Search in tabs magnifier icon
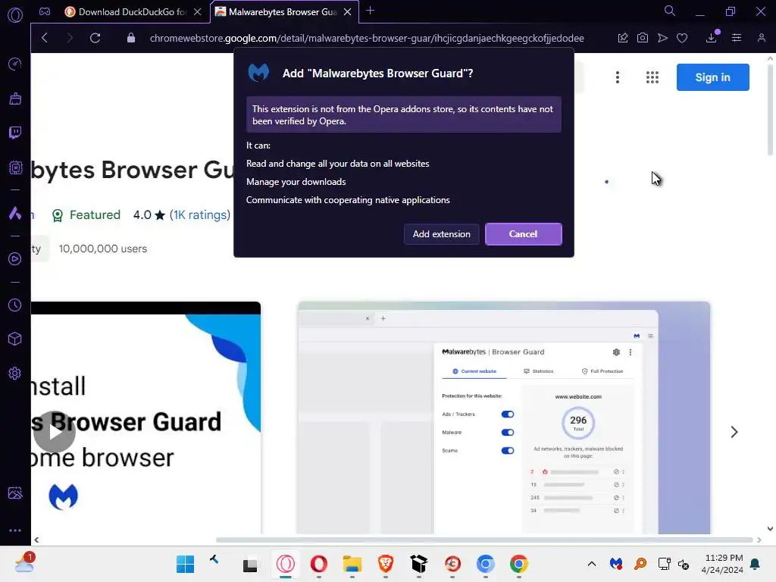 (669, 11)
